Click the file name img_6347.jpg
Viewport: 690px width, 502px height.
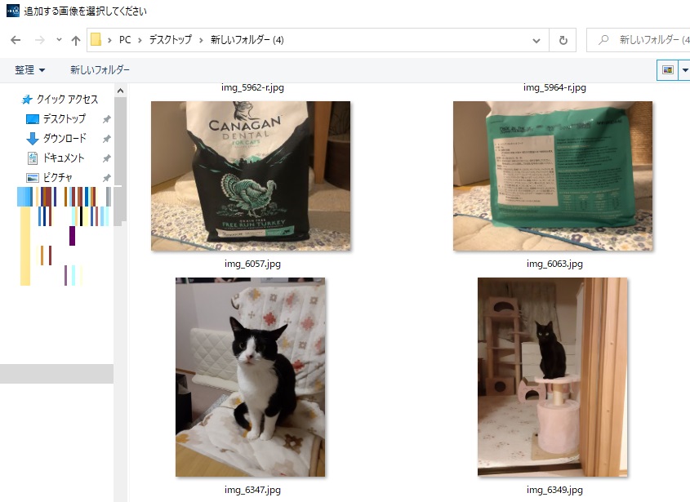[x=252, y=490]
